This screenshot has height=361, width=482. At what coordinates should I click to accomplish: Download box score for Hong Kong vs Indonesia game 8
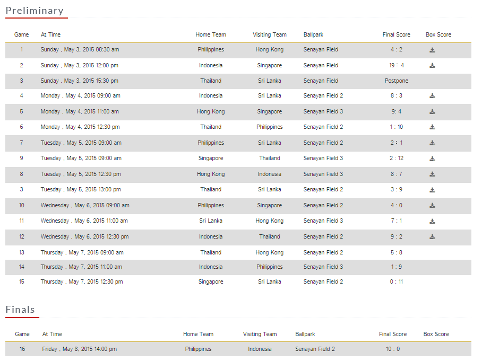[x=432, y=174]
